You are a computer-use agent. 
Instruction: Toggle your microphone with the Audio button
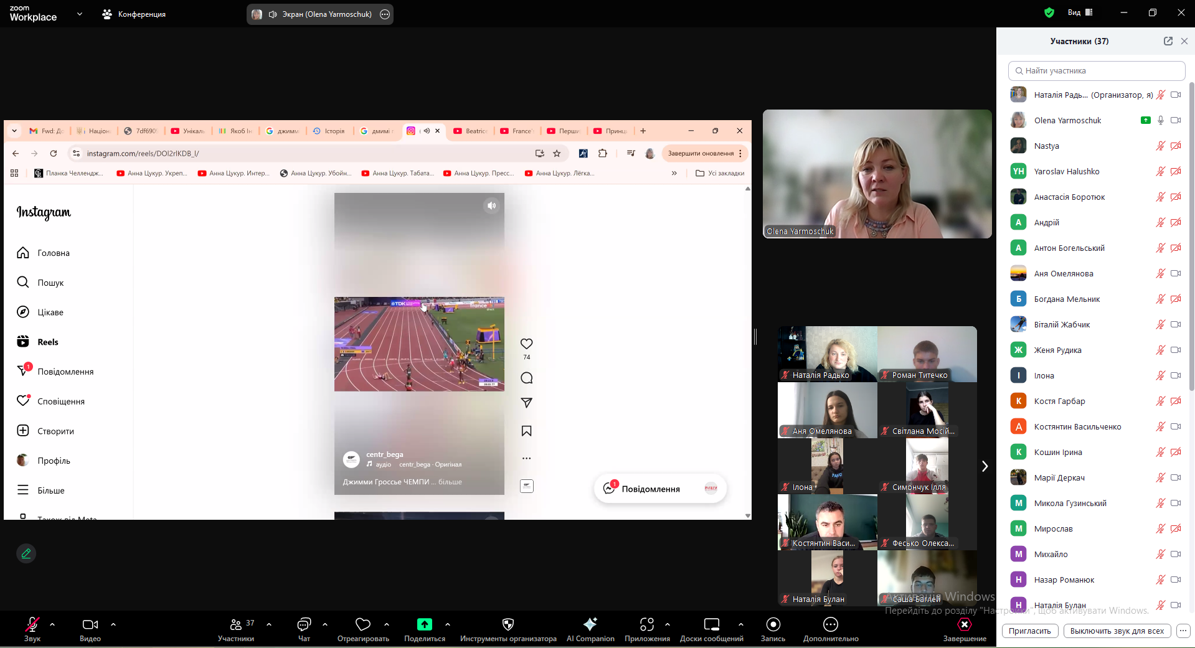[x=32, y=625]
